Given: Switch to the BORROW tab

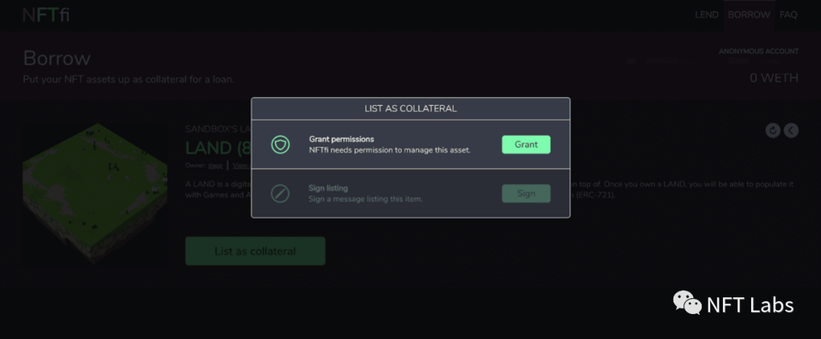Looking at the screenshot, I should [749, 15].
